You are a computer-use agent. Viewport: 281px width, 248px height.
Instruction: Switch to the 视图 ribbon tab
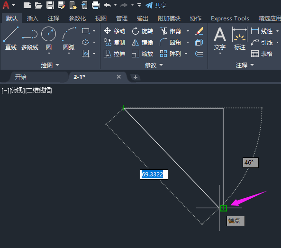pos(101,18)
